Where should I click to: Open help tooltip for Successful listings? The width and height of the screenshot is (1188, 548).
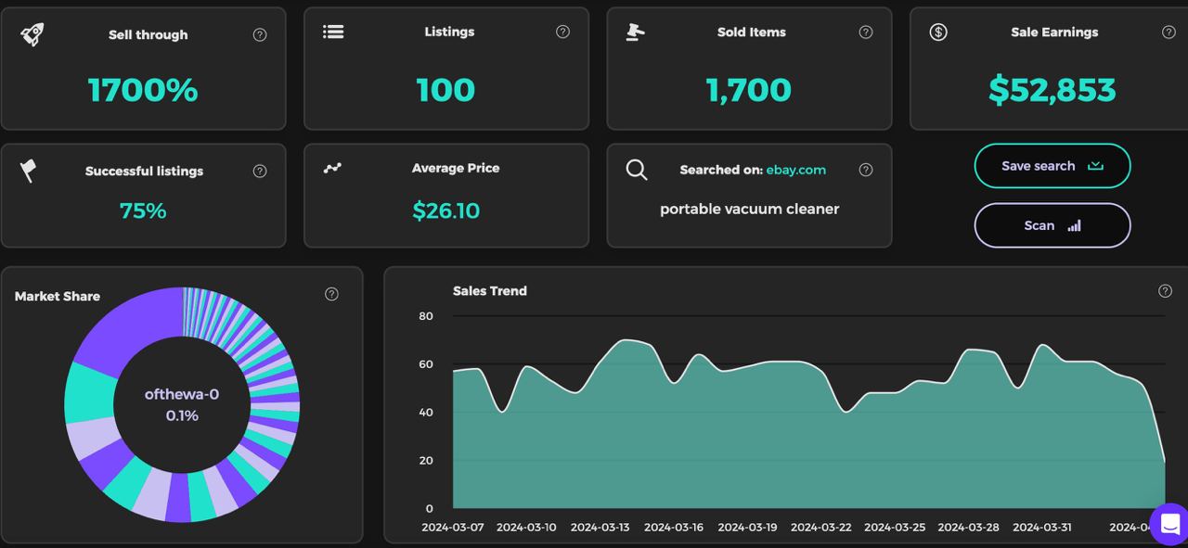[260, 171]
